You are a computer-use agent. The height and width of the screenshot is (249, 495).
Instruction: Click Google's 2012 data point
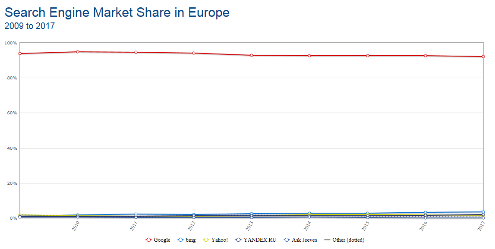[x=194, y=53]
